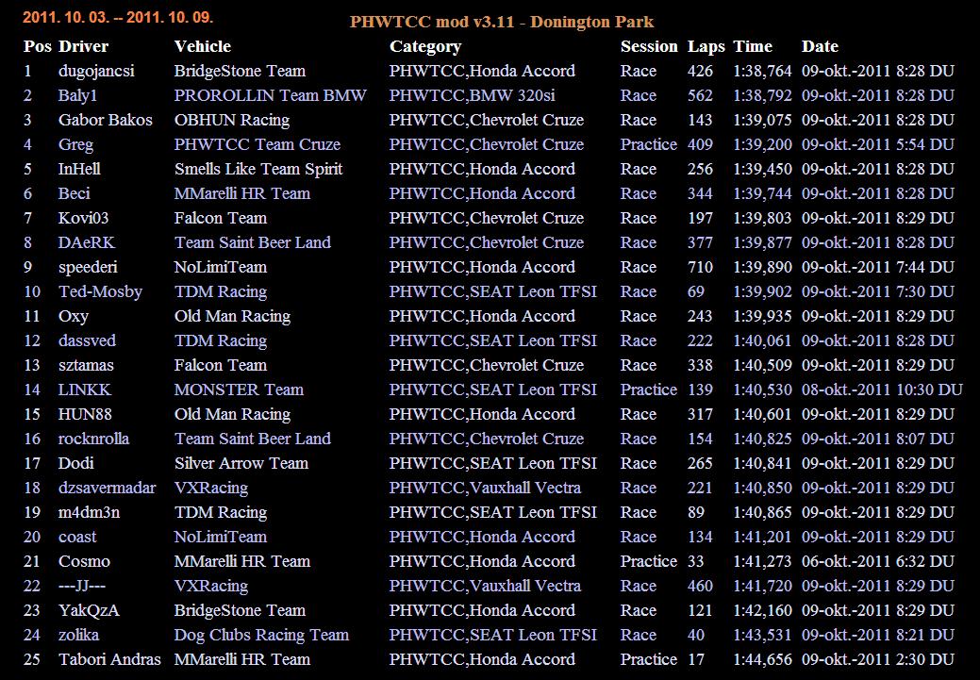
Task: Click lap count 562 for Baly1
Action: [x=700, y=95]
